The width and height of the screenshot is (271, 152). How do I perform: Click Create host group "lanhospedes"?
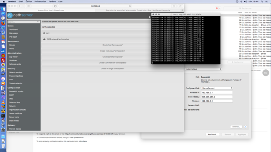(x=112, y=51)
